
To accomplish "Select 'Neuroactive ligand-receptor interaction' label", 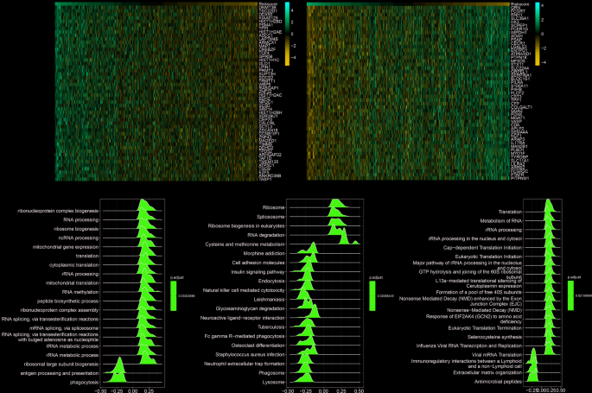I will pos(243,318).
